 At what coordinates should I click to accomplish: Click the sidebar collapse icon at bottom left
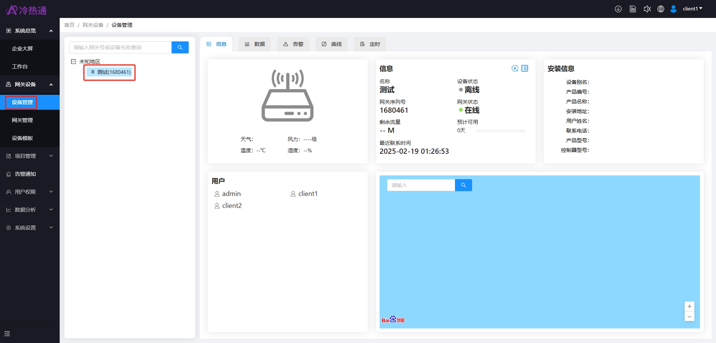coord(7,334)
